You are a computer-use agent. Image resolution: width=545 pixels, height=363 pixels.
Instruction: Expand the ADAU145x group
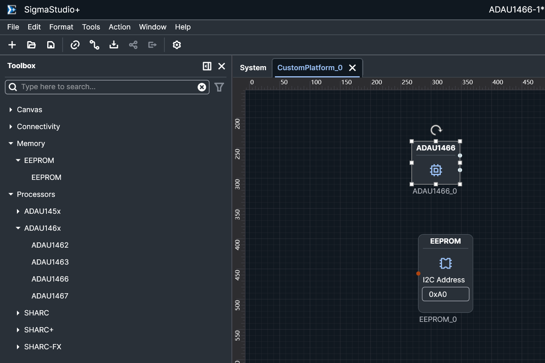point(18,211)
